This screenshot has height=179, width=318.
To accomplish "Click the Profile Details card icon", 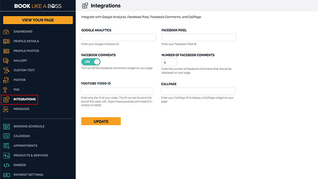I will point(6,41).
